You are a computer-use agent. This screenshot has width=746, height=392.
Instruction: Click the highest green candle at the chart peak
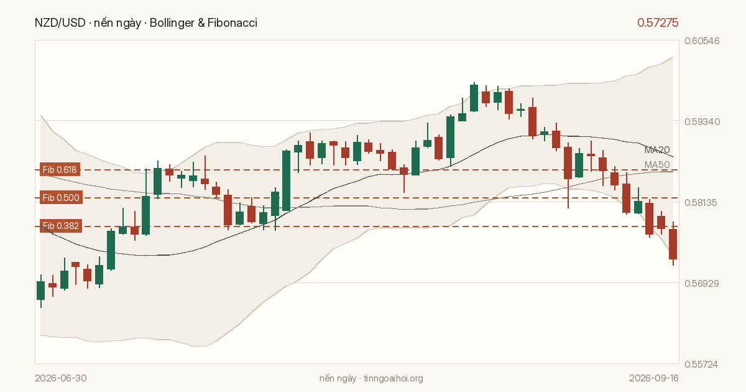[474, 96]
